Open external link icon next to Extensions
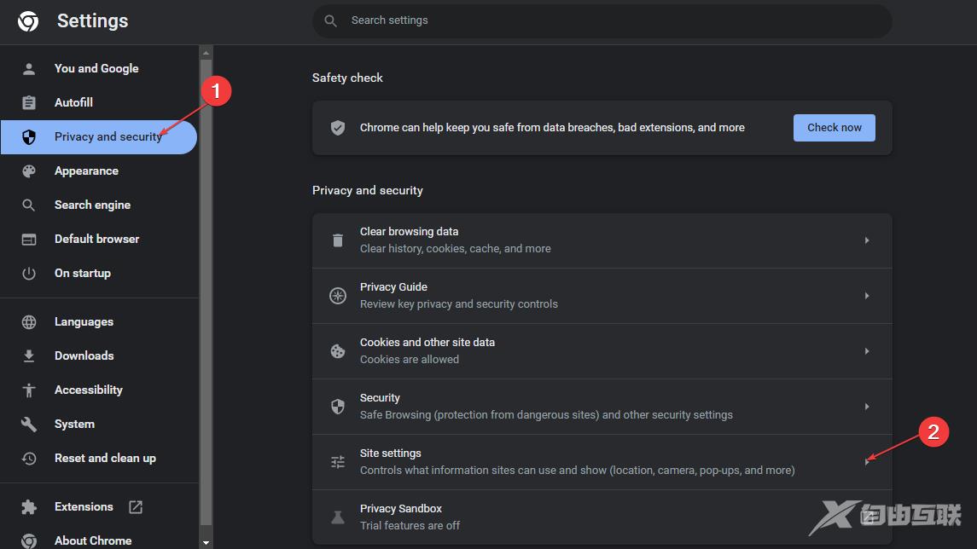 point(136,507)
